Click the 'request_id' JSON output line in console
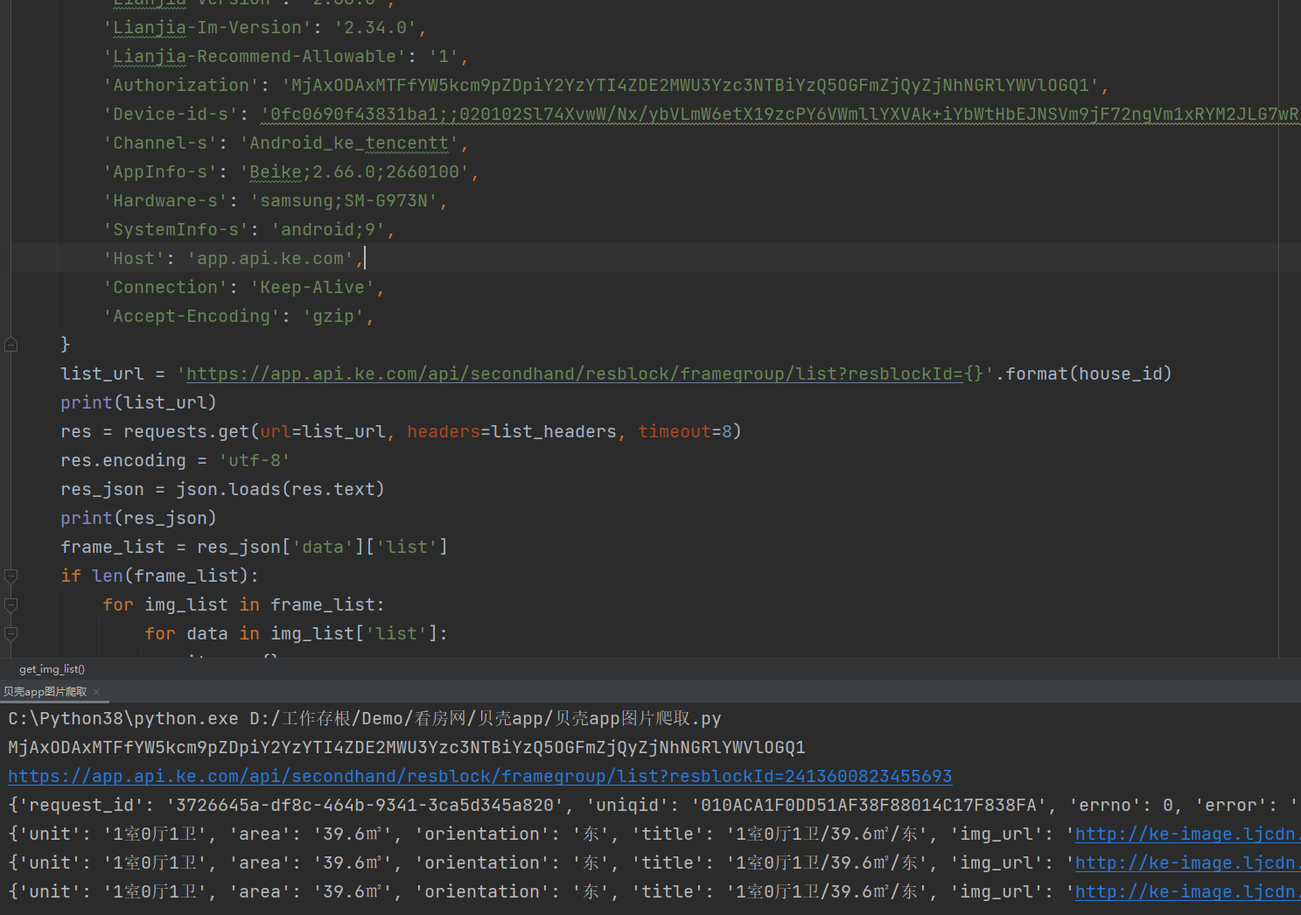The height and width of the screenshot is (915, 1301). coord(654,805)
